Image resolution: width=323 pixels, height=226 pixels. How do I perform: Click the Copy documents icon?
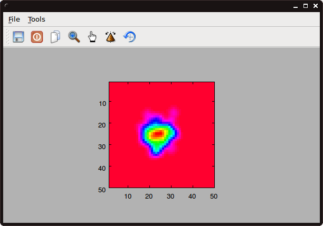55,37
